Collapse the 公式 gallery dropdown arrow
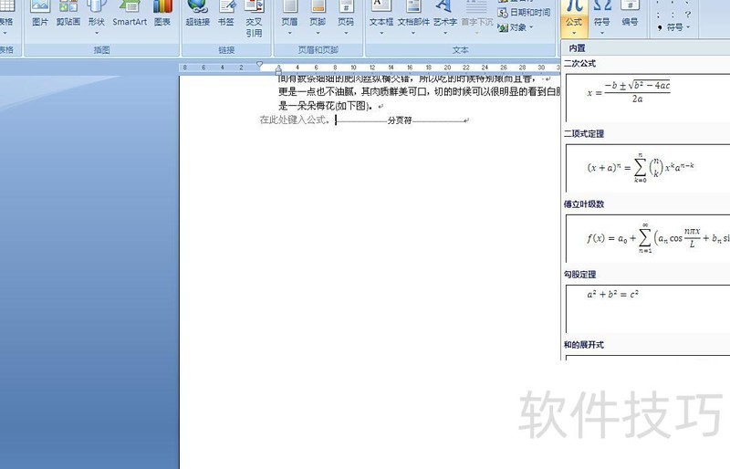This screenshot has width=730, height=469. coord(574,33)
